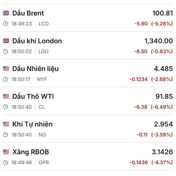This screenshot has width=176, height=176.
Task: Tap the US flag beside Xăng RBOB
Action: point(6,152)
